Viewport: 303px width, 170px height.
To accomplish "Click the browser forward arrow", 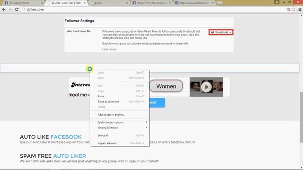I will point(10,9).
